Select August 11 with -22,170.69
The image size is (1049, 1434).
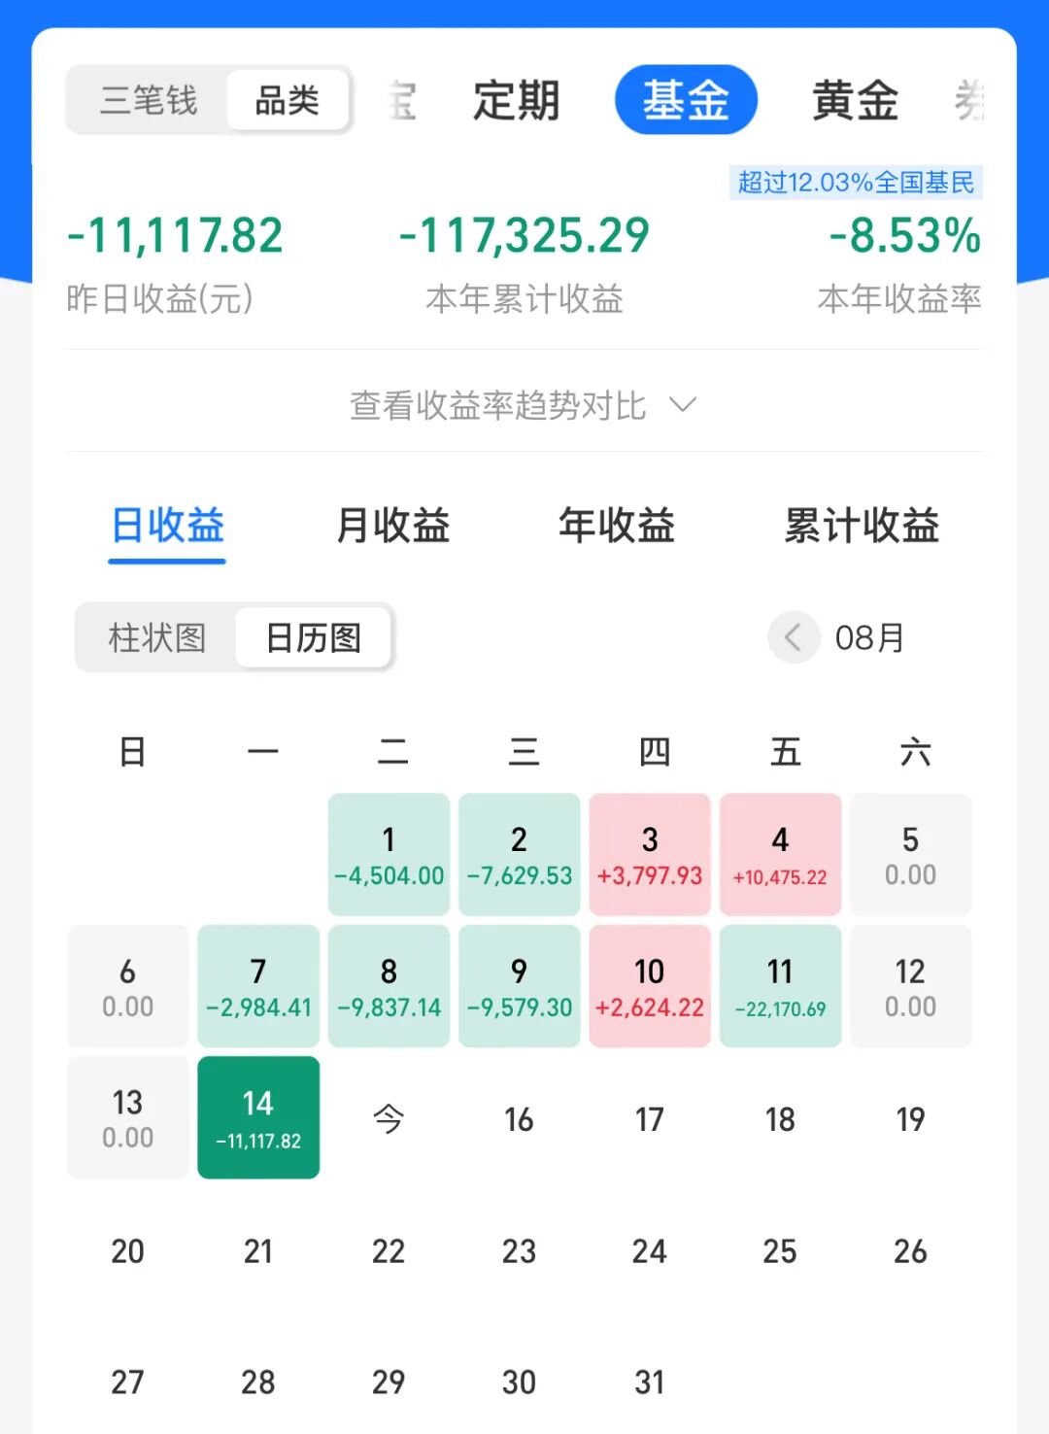click(780, 986)
